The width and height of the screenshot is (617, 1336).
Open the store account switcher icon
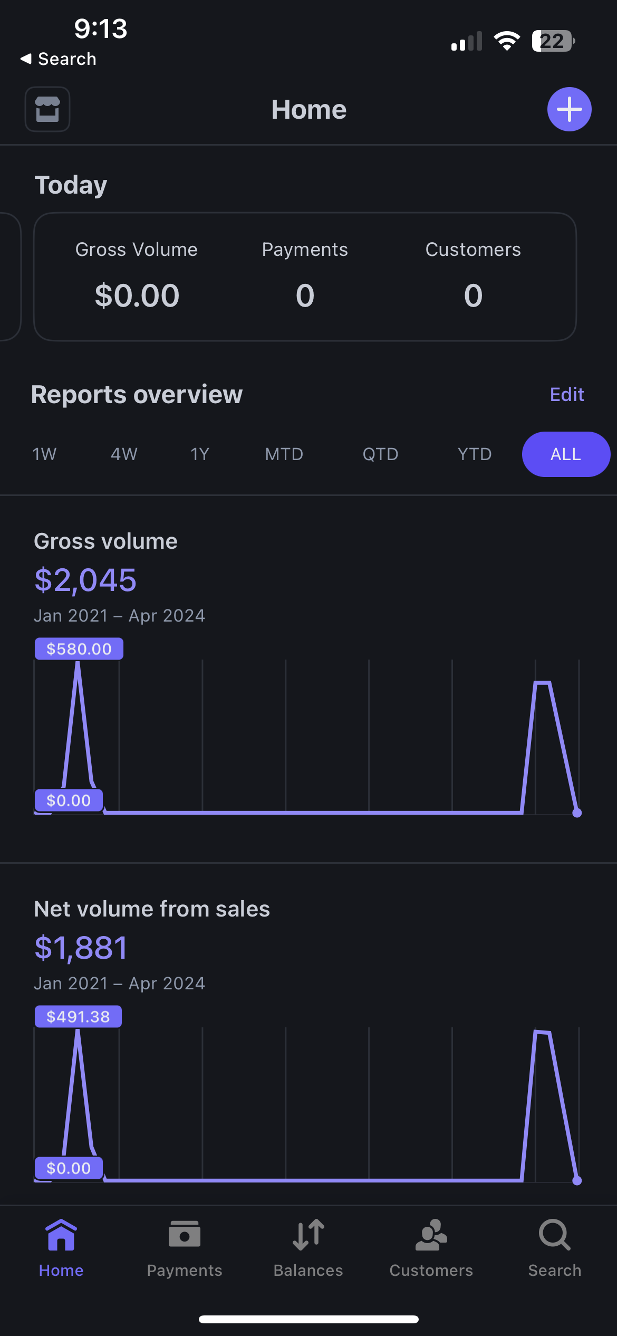(47, 109)
